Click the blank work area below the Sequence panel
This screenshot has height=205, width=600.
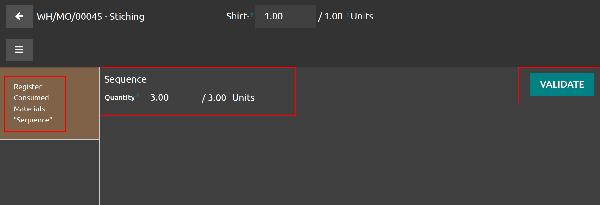click(325, 162)
